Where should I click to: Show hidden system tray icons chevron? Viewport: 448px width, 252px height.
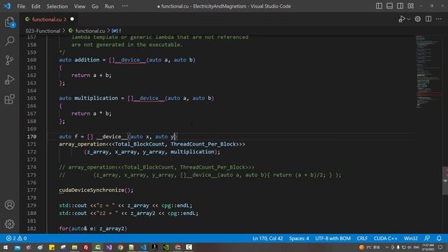click(387, 247)
